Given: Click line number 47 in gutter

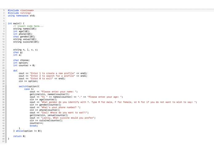Looking at the screenshot, I should [3, 131].
